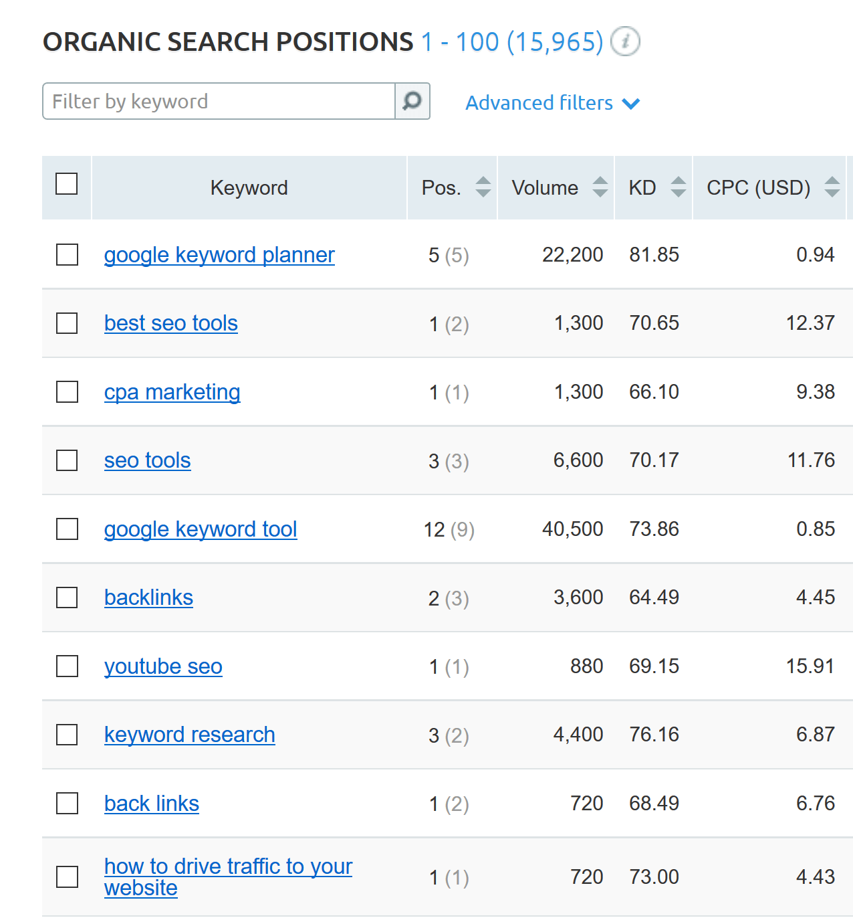Sort by Pos. column arrows
The height and width of the screenshot is (918, 853).
point(483,187)
